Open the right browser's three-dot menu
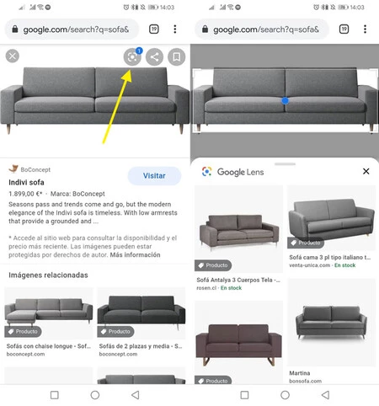The image size is (379, 406). 365,29
